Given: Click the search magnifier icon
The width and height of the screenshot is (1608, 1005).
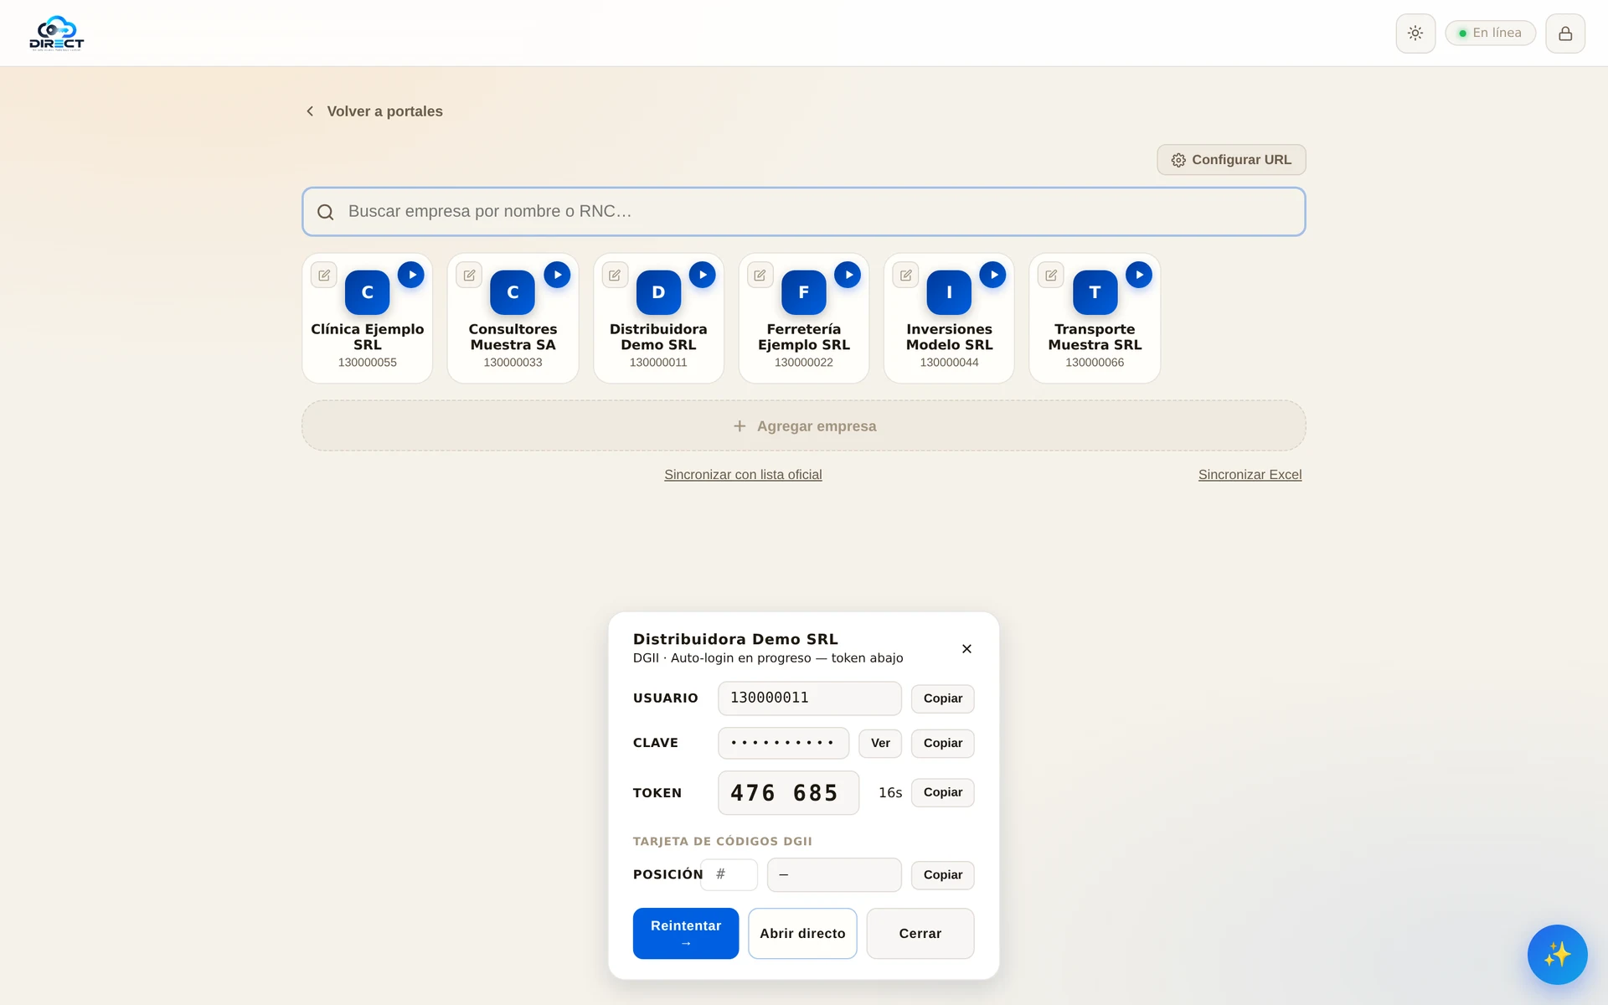Looking at the screenshot, I should click(x=326, y=213).
